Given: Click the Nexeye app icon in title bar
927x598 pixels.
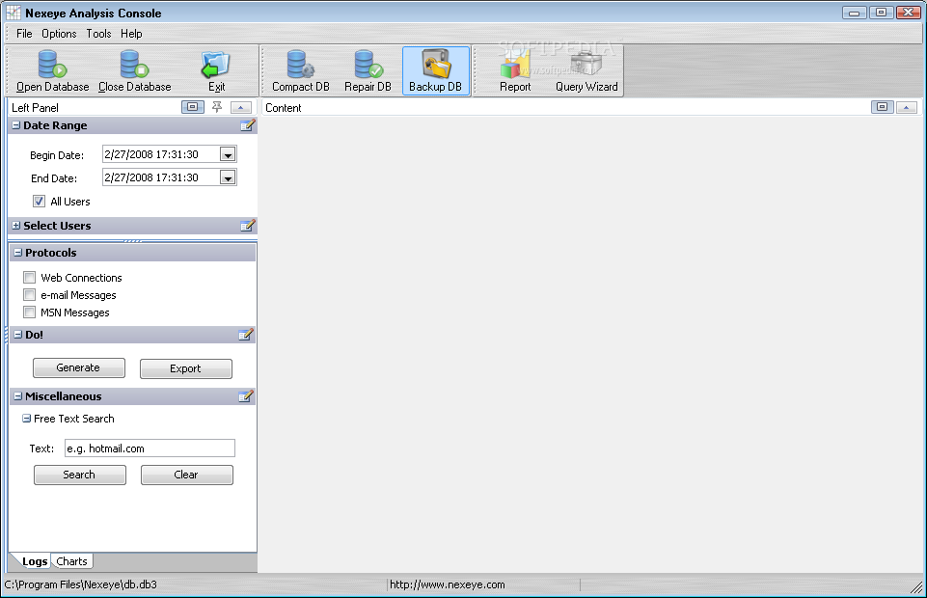Looking at the screenshot, I should [13, 13].
